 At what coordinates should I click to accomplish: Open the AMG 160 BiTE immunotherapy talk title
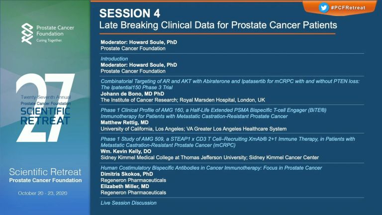pos(213,113)
